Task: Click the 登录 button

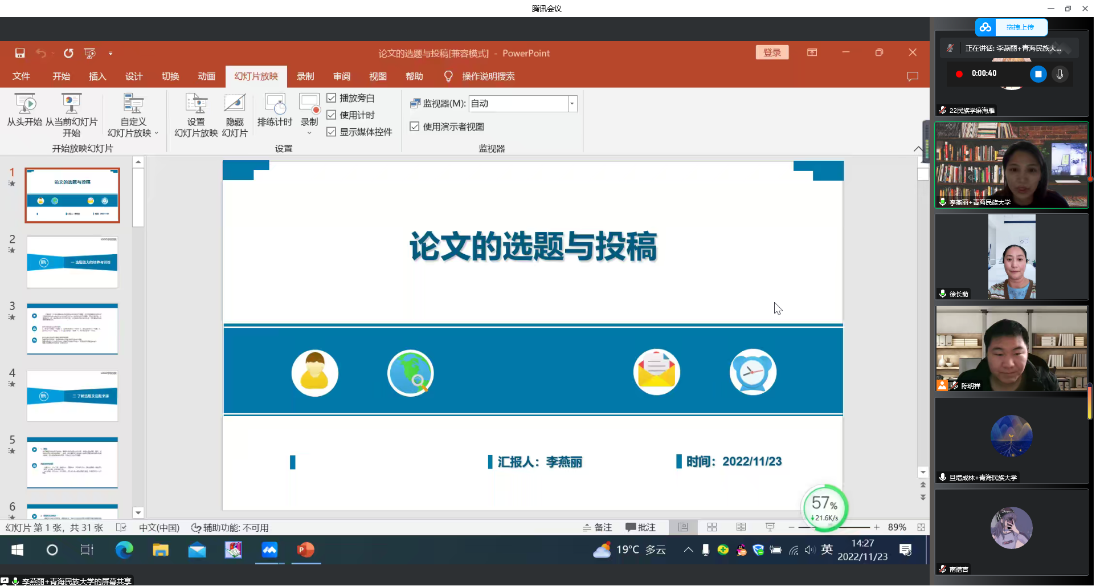Action: coord(772,52)
